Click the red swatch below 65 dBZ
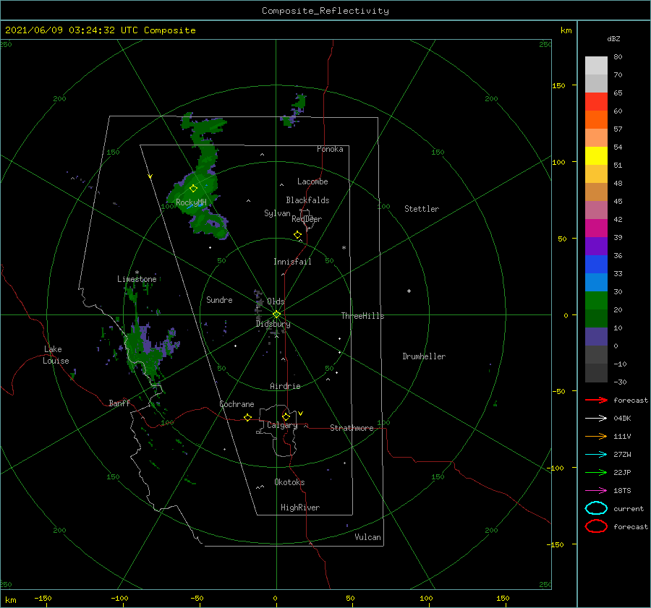The image size is (651, 608). point(596,102)
